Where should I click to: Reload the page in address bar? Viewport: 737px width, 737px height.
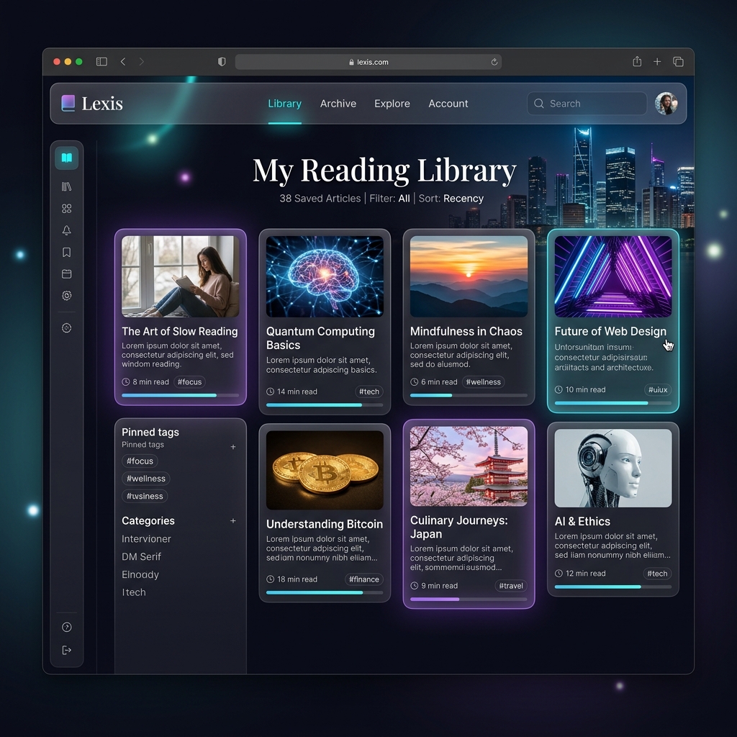click(x=494, y=62)
